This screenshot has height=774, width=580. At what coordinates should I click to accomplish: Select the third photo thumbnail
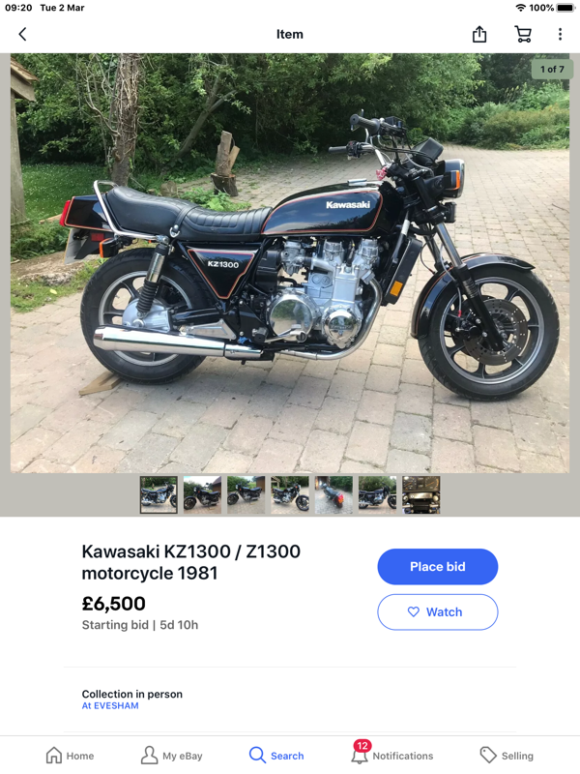click(246, 494)
